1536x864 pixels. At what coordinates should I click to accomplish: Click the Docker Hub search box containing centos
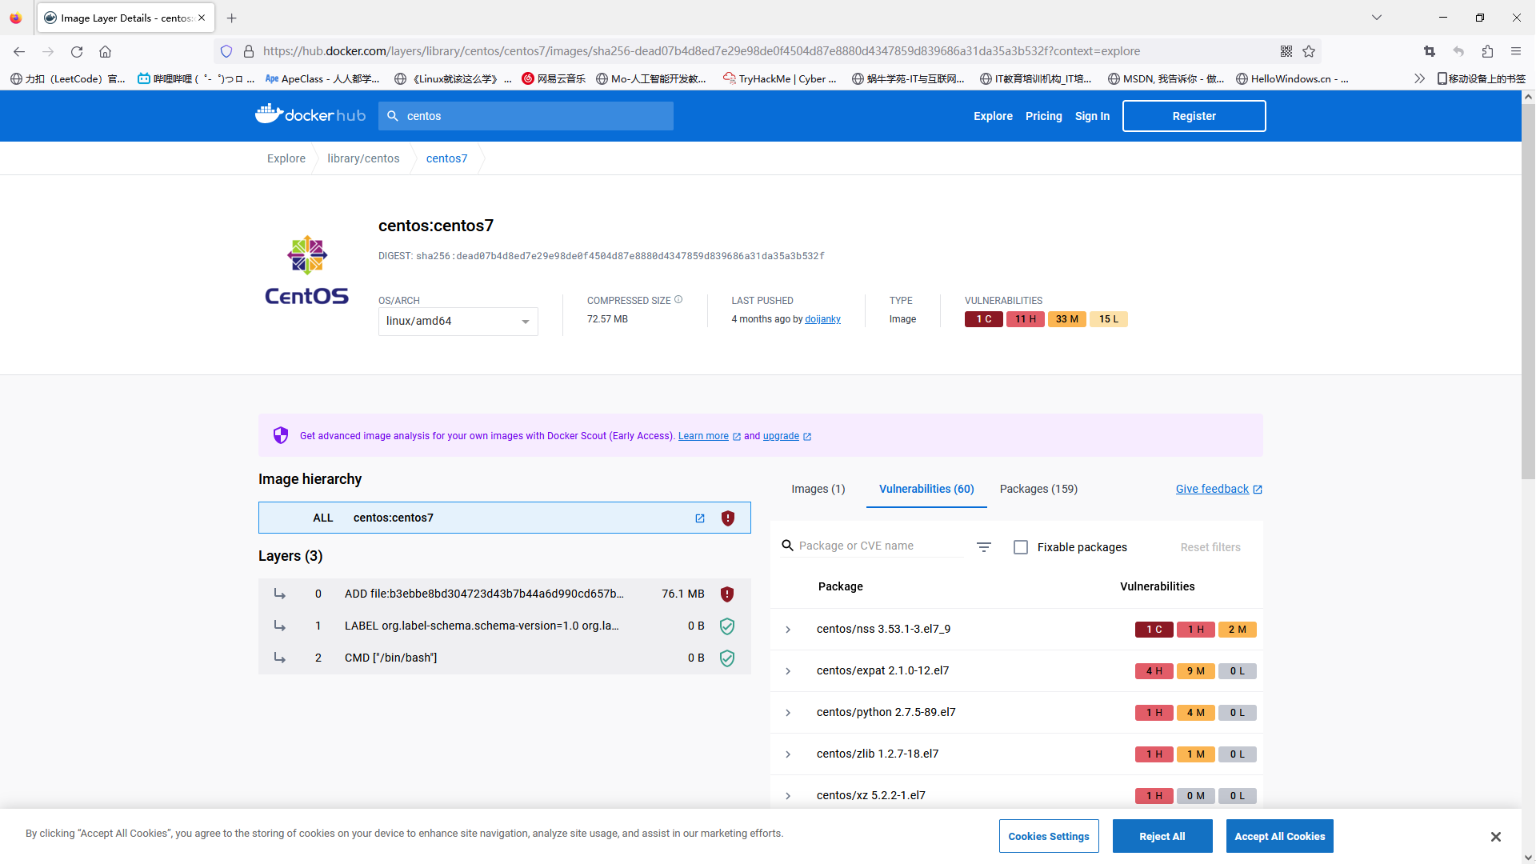point(526,116)
